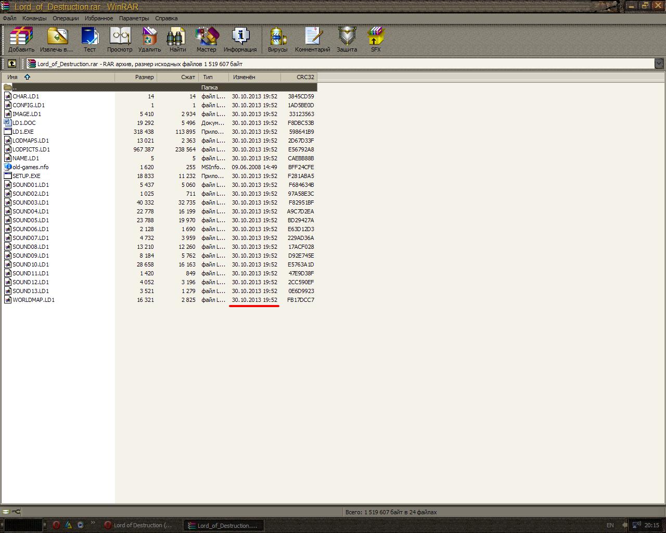Select the SOUND12.LD1 file
This screenshot has height=533, width=666.
click(x=159, y=282)
